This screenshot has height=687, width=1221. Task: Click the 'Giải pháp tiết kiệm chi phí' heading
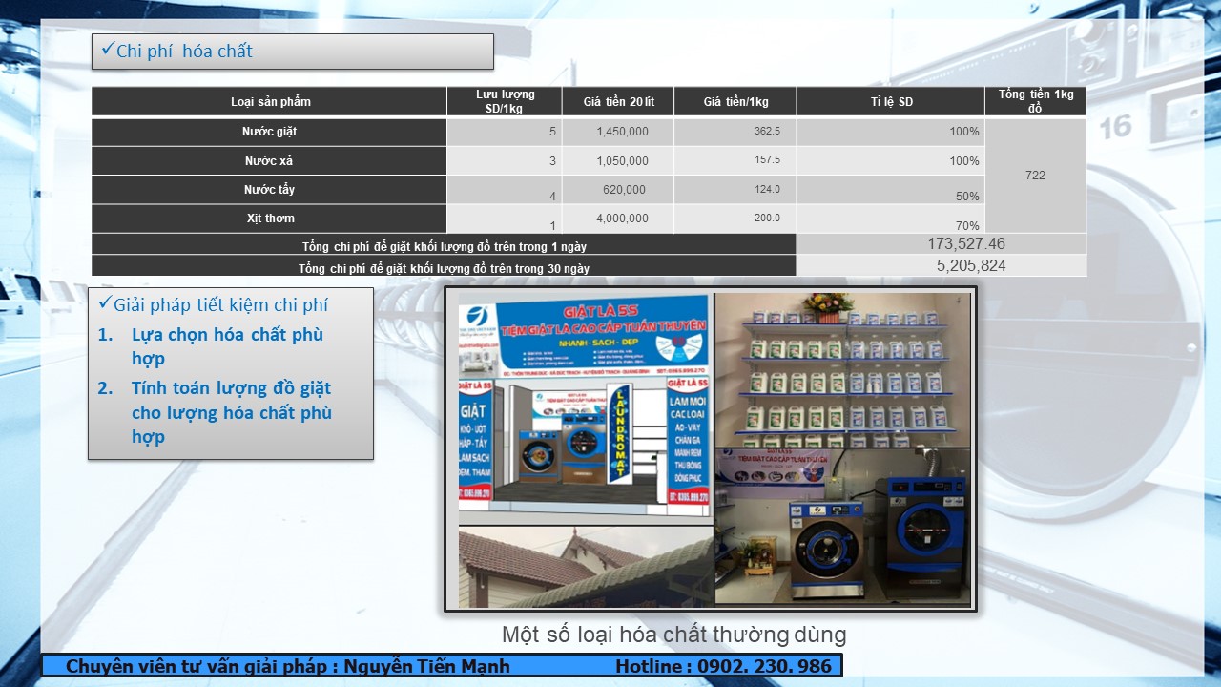[x=220, y=305]
